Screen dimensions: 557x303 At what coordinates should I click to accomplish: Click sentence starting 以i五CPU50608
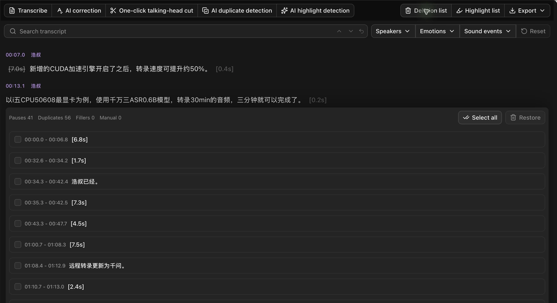click(x=155, y=100)
